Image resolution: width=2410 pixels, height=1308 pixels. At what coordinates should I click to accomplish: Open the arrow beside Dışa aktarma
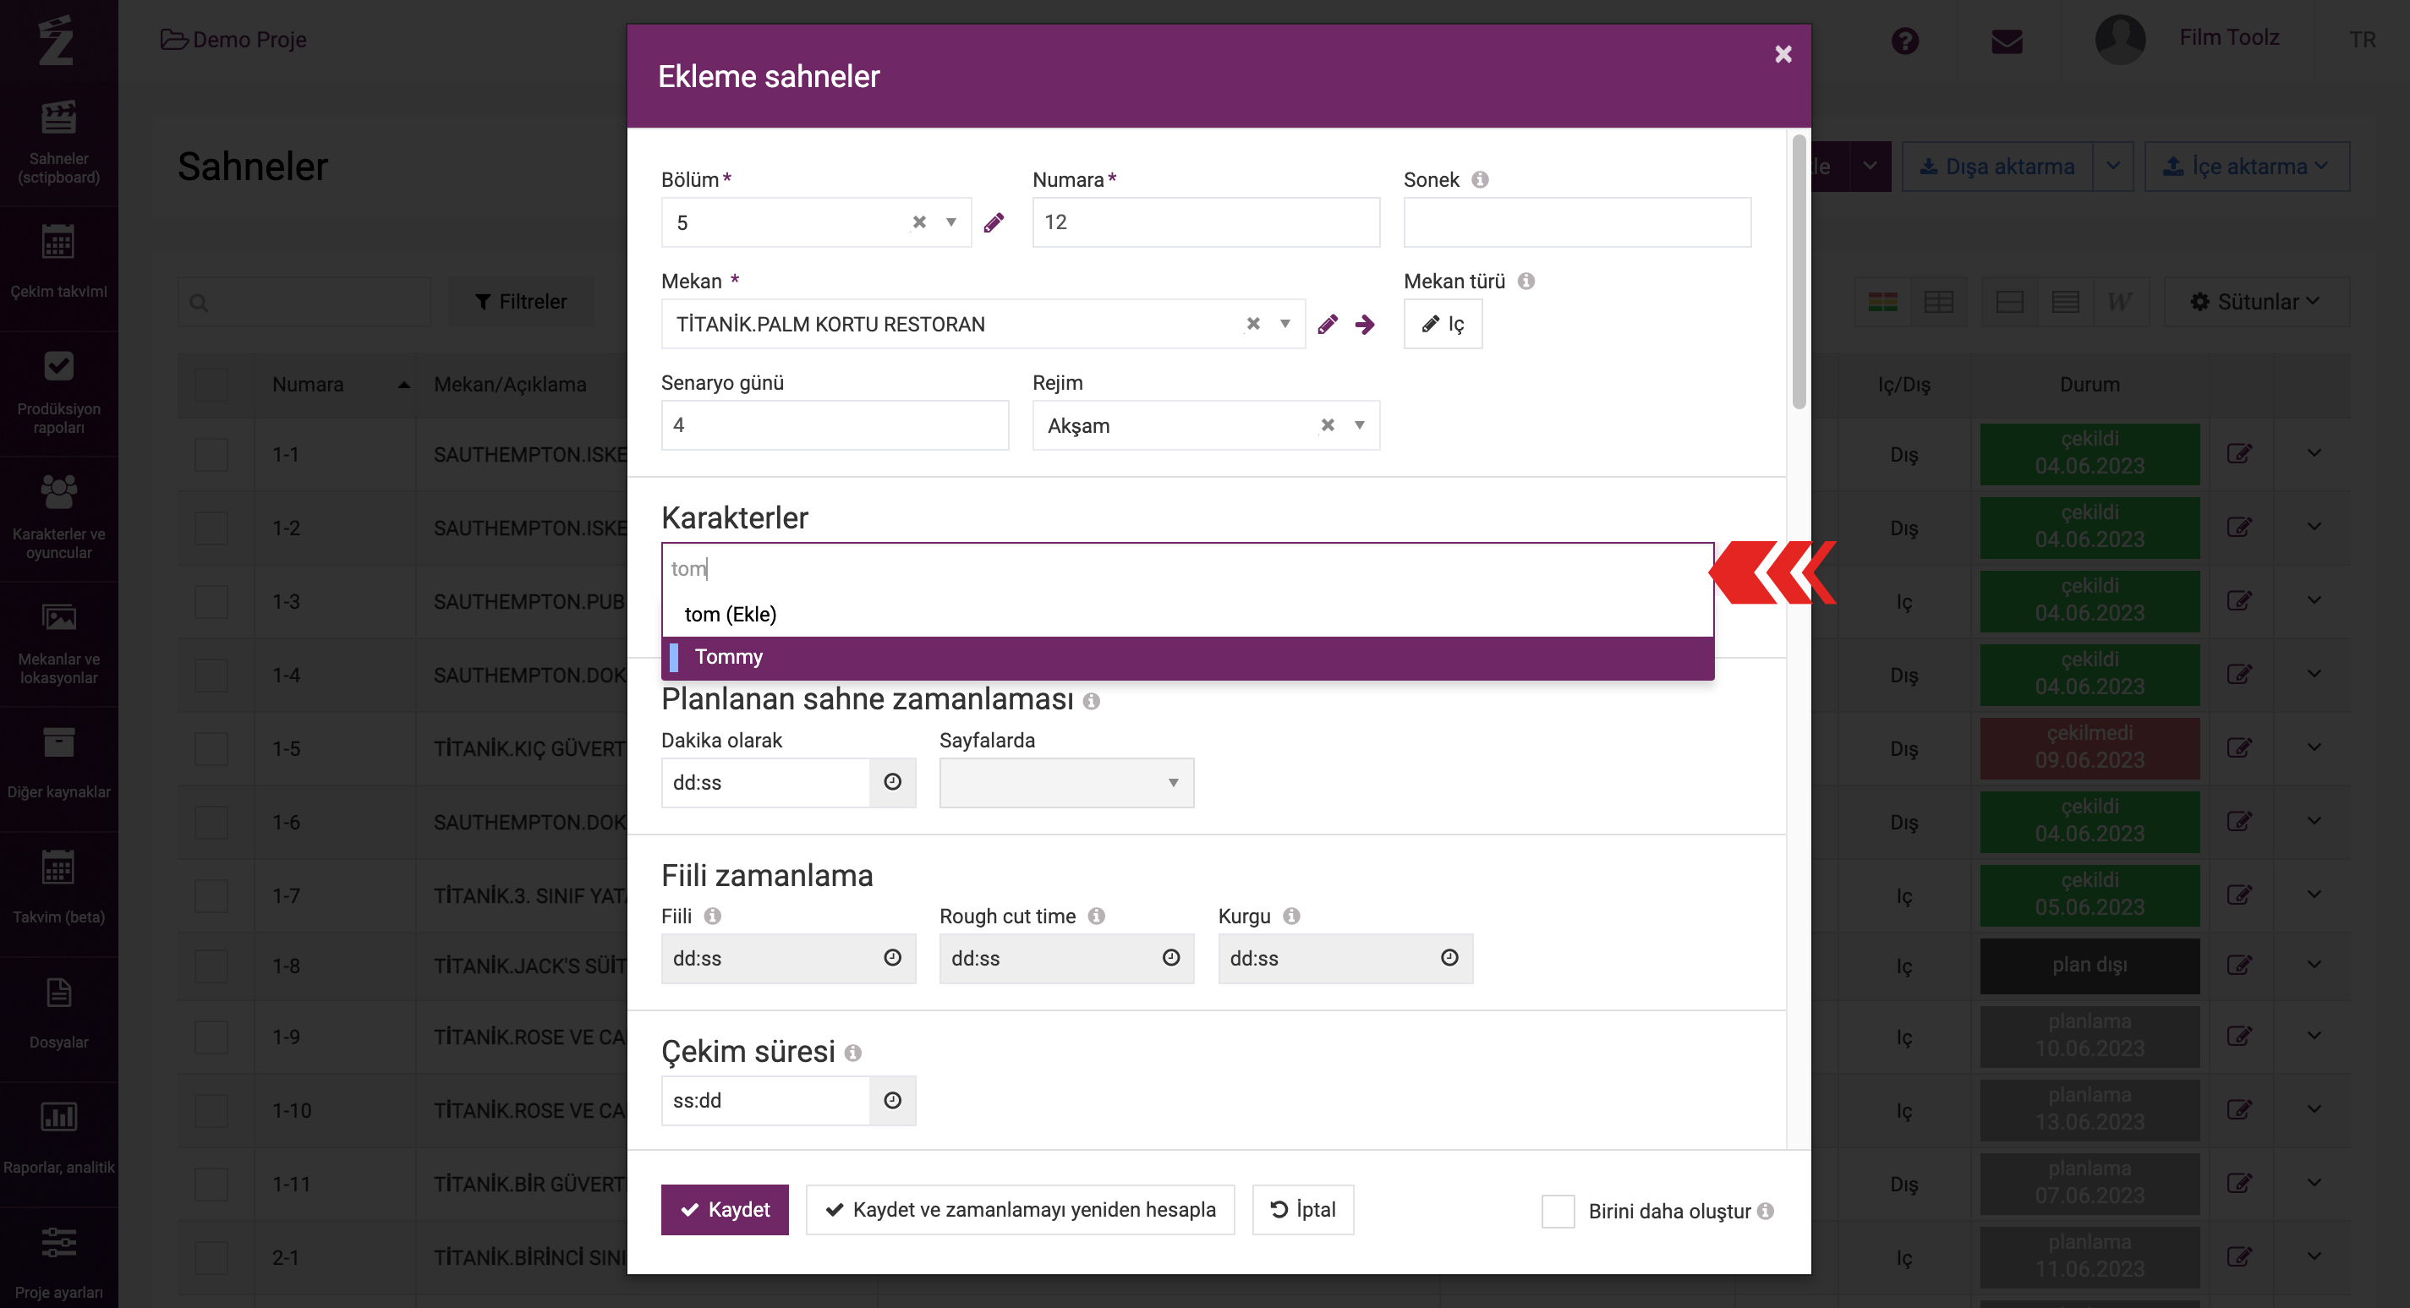(2113, 167)
